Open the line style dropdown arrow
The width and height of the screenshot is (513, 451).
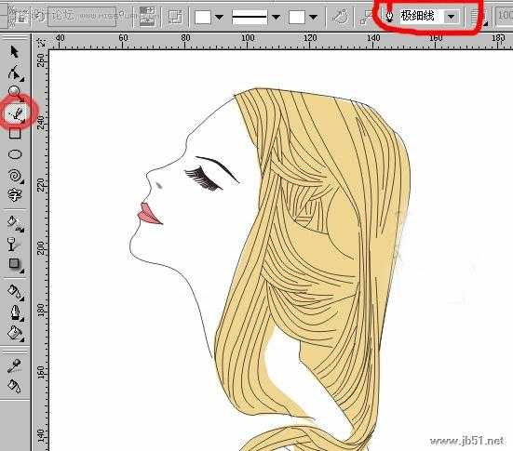(277, 17)
